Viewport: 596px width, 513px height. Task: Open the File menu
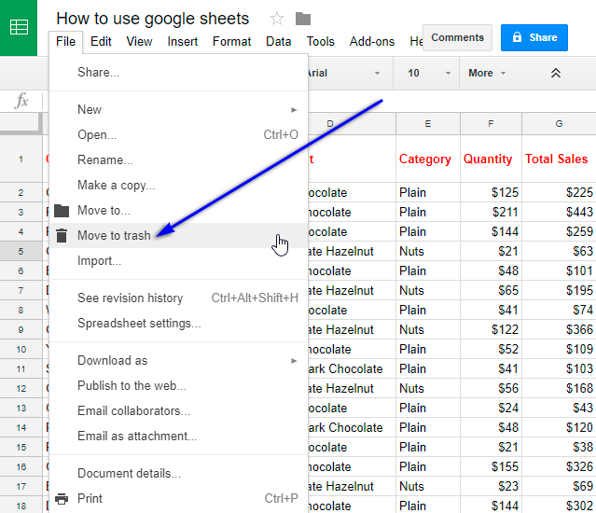[66, 41]
